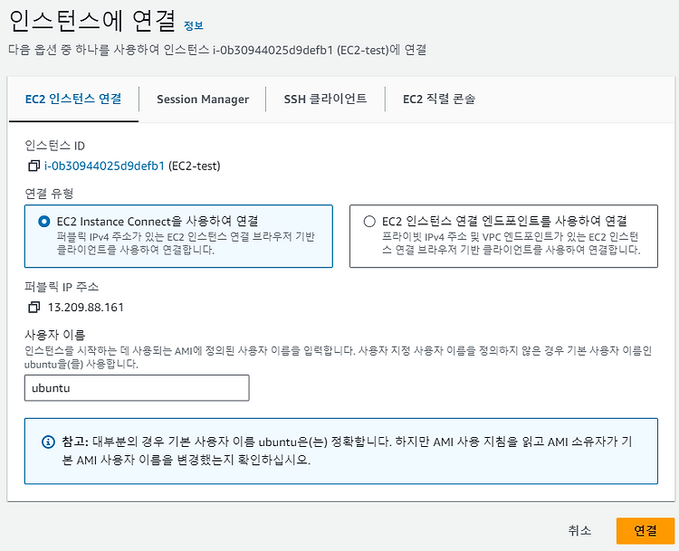
Task: Click the info icon in the note box
Action: coord(48,442)
